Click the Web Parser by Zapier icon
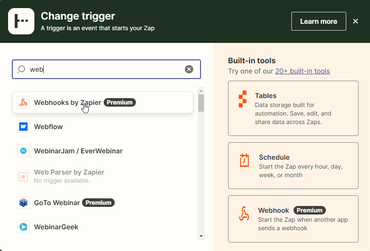Image resolution: width=370 pixels, height=251 pixels. coord(23,176)
